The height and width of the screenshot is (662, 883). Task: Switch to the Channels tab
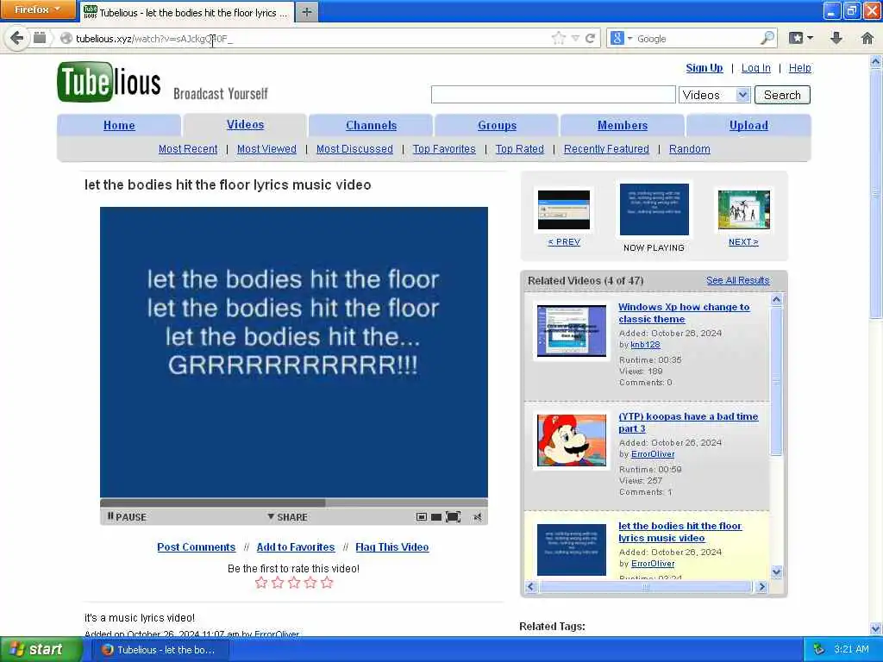point(371,125)
